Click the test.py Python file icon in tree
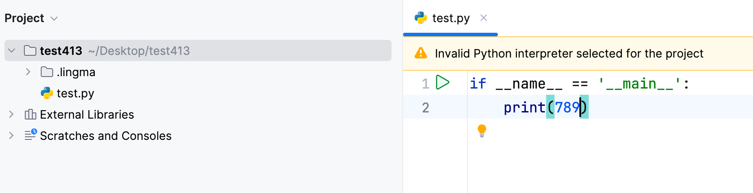This screenshot has width=753, height=193. (x=47, y=93)
